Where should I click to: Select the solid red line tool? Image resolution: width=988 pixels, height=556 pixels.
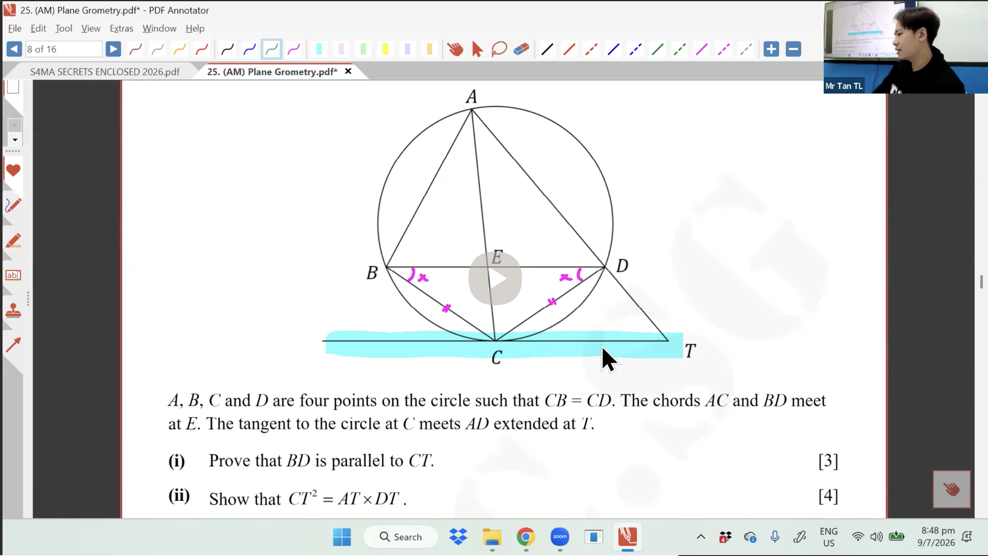[569, 49]
